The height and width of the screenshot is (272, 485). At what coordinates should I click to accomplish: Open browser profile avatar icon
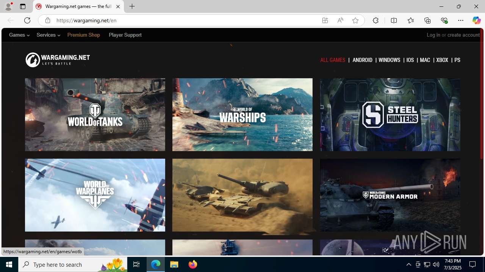point(8,6)
